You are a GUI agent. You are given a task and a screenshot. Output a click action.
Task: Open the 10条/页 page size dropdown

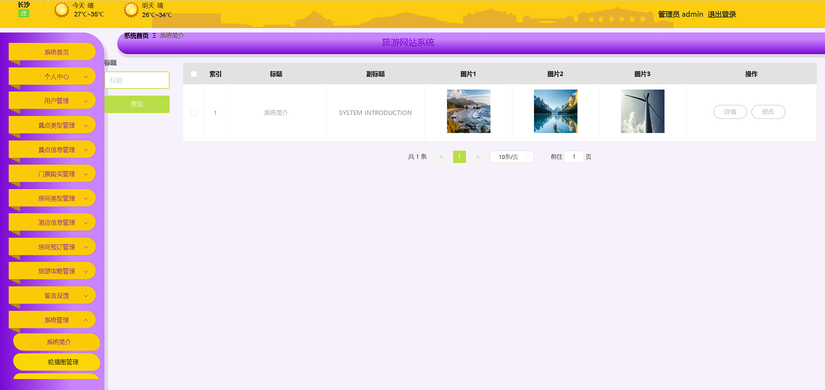(x=512, y=157)
